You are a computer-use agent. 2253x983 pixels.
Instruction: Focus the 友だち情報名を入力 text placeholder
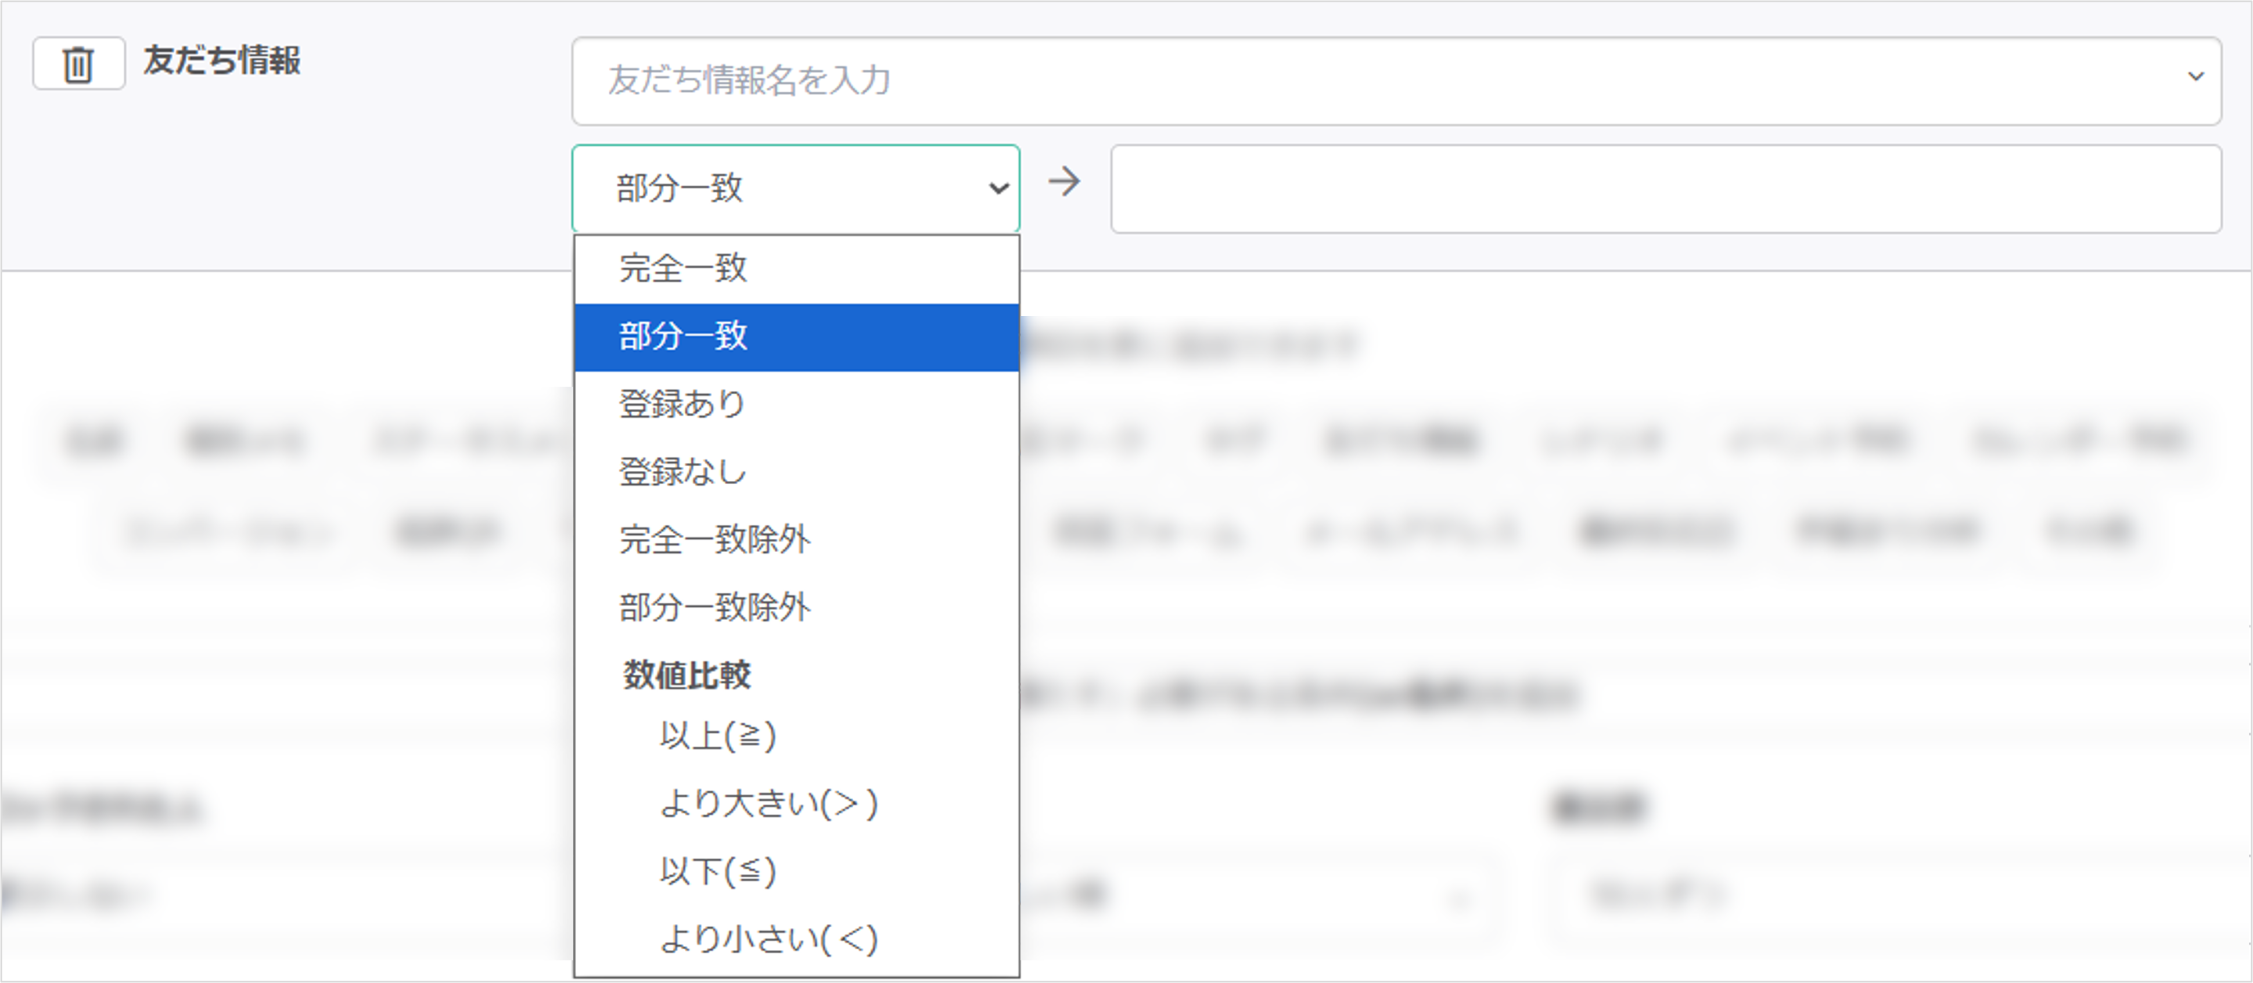tap(749, 81)
